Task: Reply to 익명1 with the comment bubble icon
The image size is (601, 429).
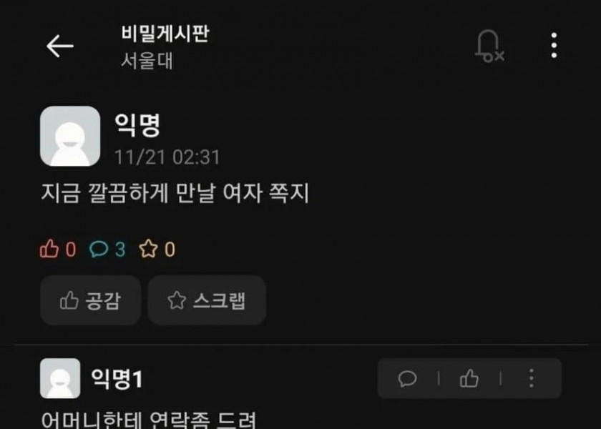Action: [407, 379]
